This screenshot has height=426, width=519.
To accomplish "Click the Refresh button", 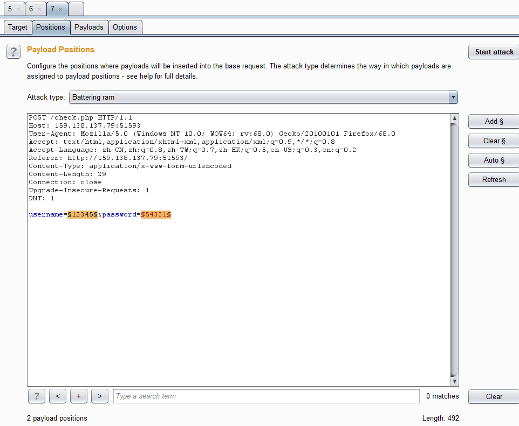I will 493,179.
